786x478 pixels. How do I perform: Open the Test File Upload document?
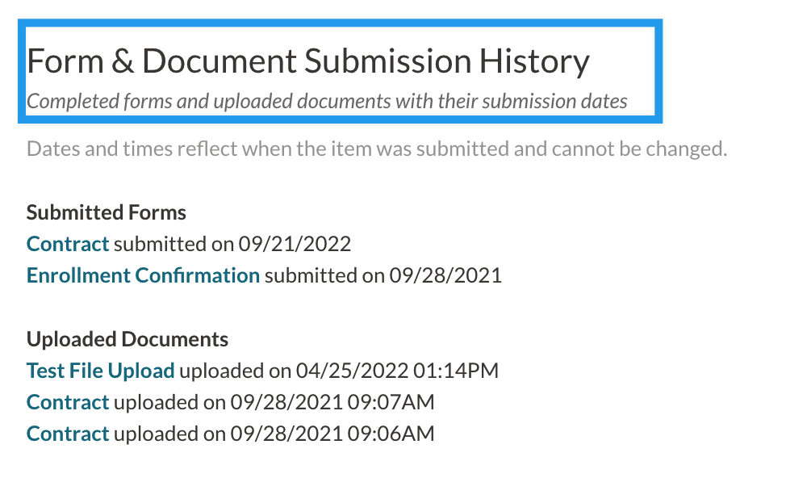pyautogui.click(x=100, y=371)
